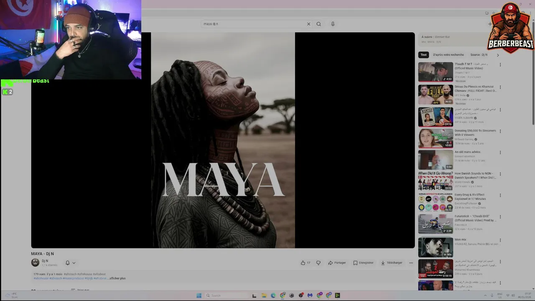Open the Mohamed Khammessi video thumbnail
Viewport: 535px width, 301px height.
[x=436, y=269]
